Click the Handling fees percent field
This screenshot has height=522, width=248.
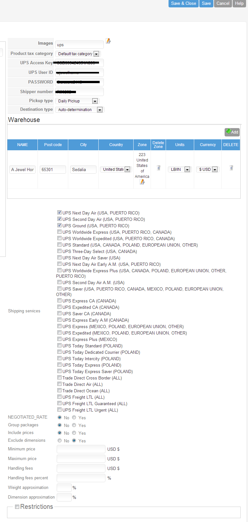pos(81,478)
